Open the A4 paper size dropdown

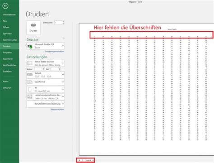[46, 89]
